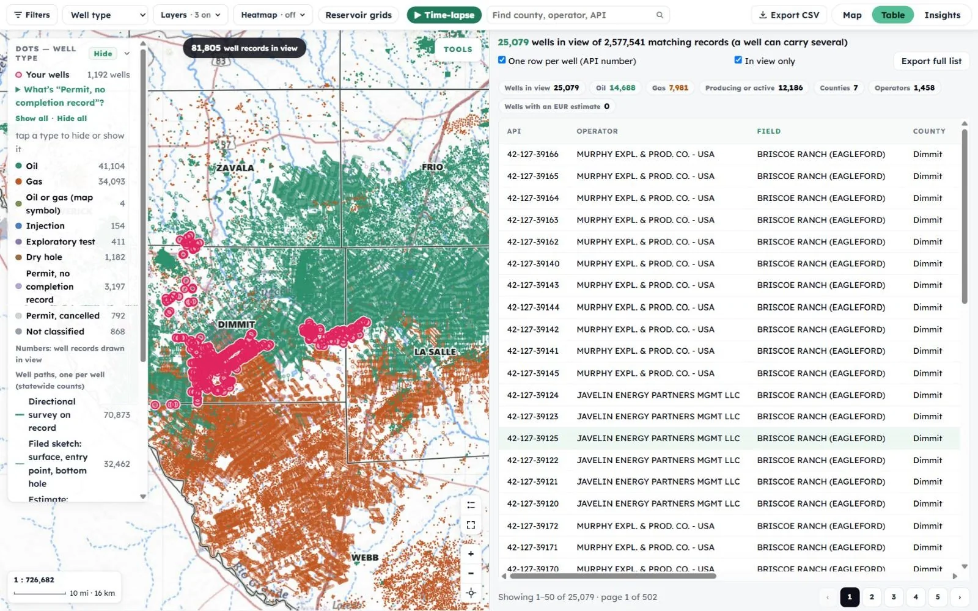Image resolution: width=978 pixels, height=611 pixels.
Task: Click Not classified gray color dot
Action: (x=19, y=332)
